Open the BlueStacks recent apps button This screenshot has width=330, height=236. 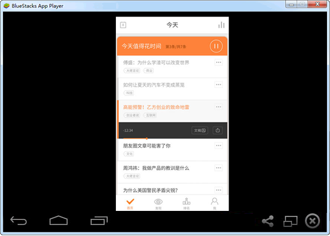[x=99, y=220]
